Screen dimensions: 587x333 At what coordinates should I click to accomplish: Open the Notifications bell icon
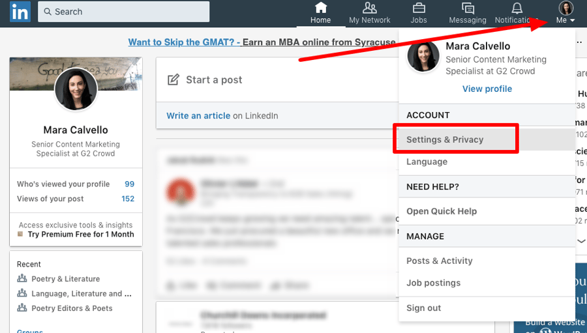point(517,8)
